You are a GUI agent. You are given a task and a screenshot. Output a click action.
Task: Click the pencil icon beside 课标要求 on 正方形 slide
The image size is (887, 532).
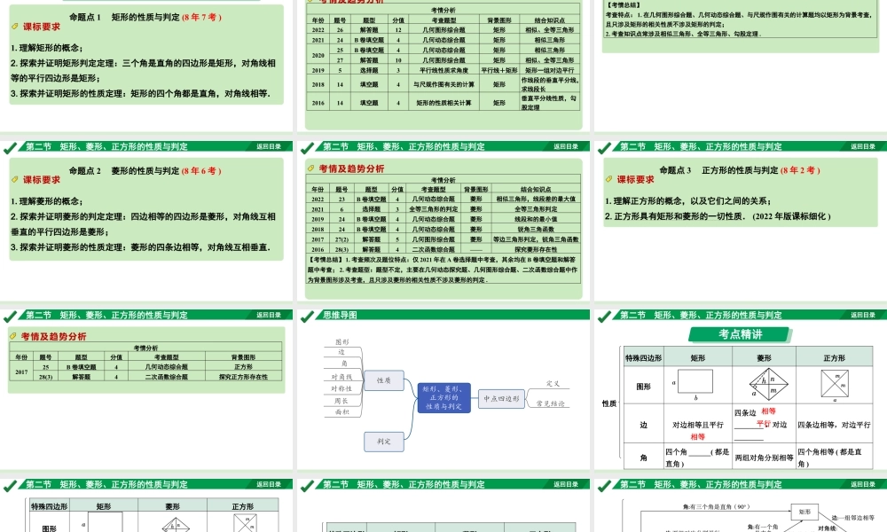(608, 178)
